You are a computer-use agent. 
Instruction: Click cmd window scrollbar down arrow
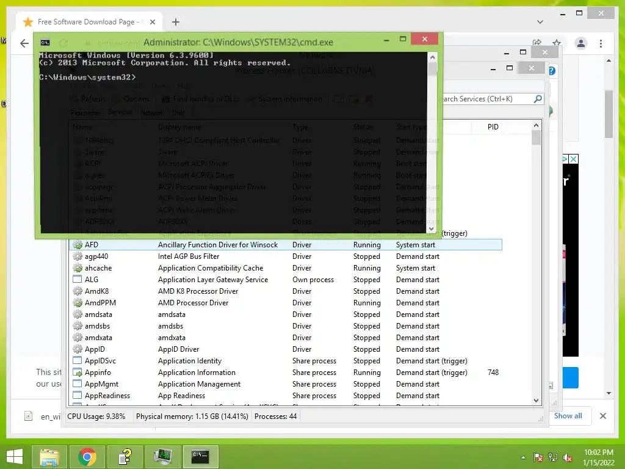point(432,229)
